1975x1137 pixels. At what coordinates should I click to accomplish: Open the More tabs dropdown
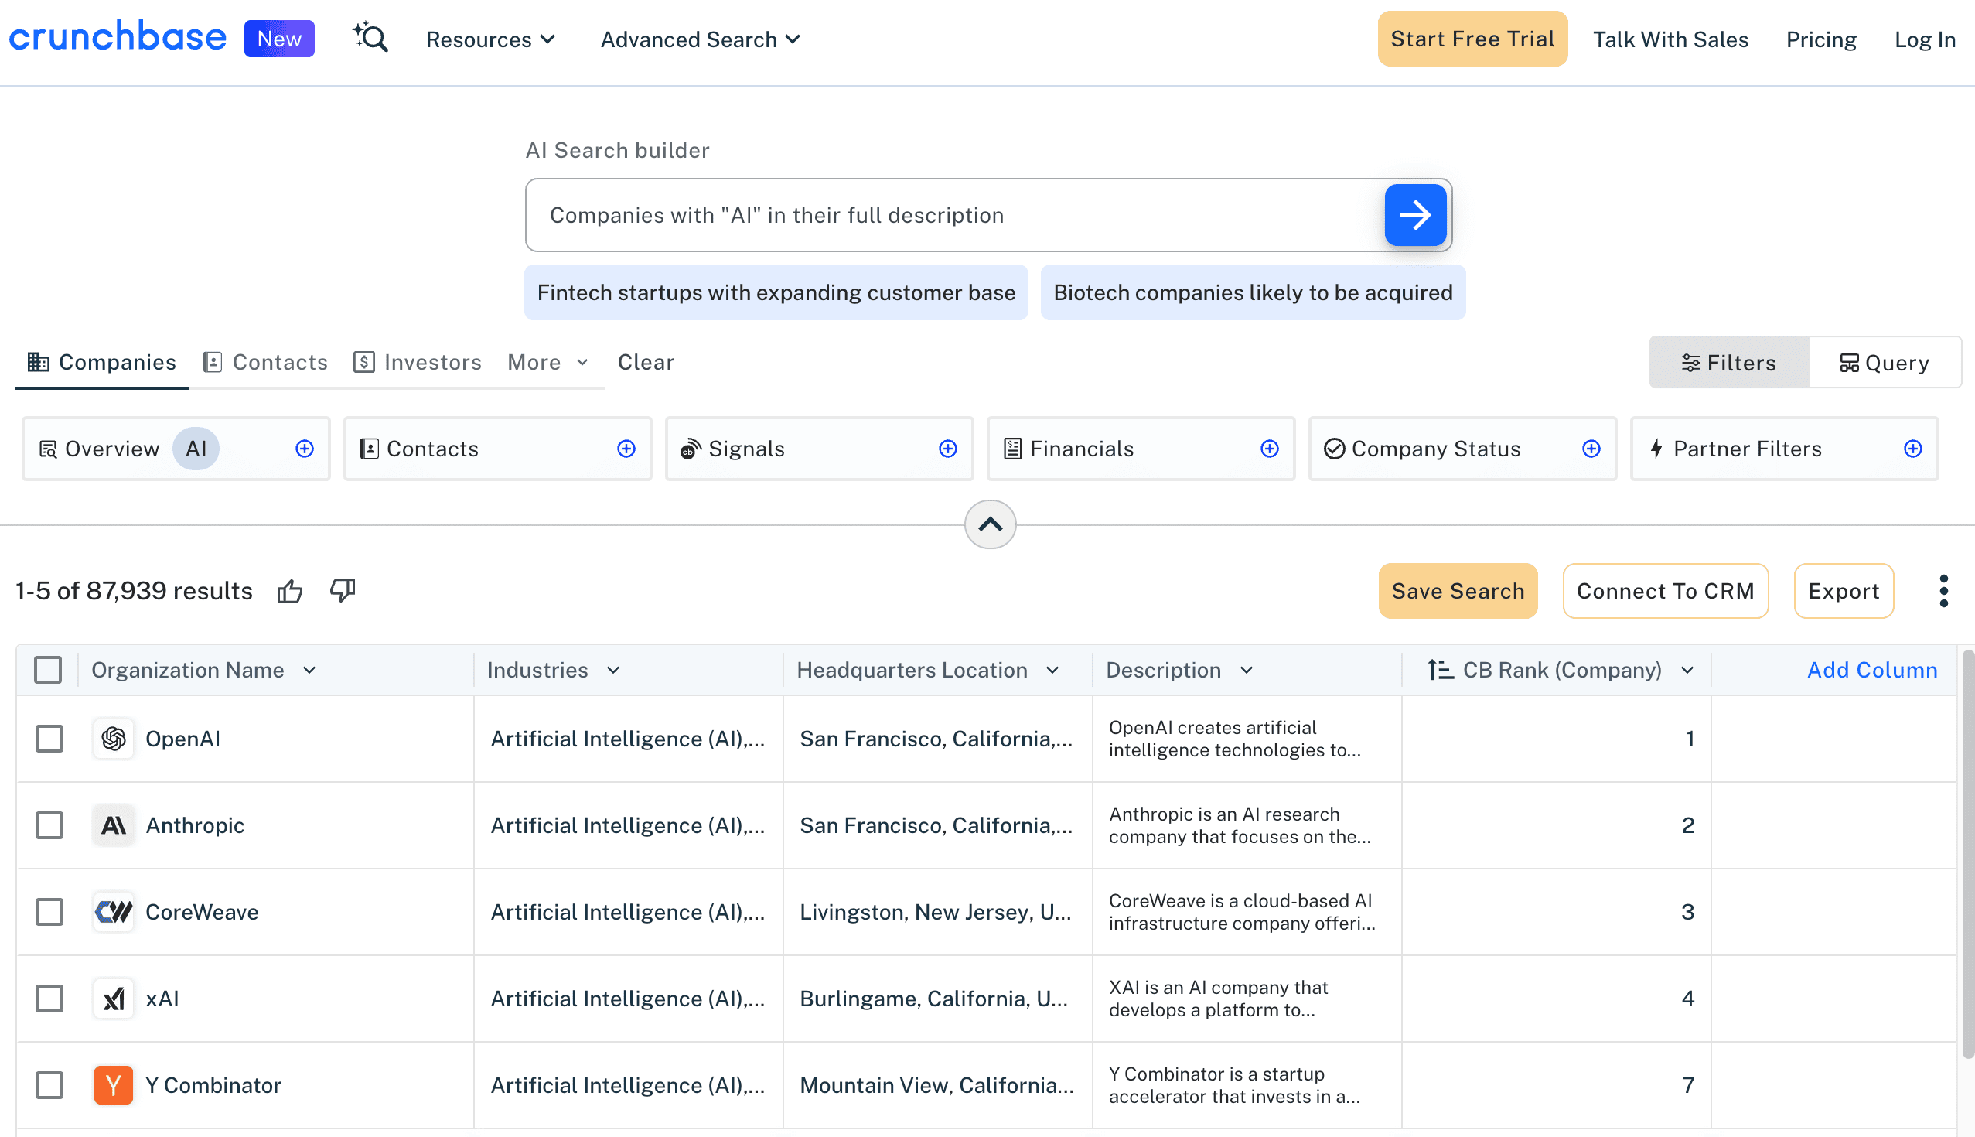pyautogui.click(x=548, y=362)
